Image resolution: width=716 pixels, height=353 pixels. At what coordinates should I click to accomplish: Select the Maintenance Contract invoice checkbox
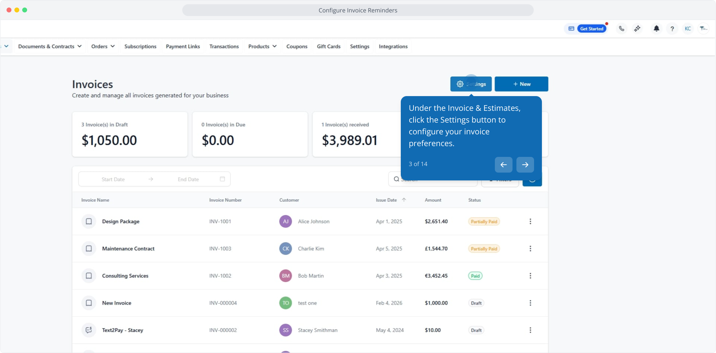(89, 248)
